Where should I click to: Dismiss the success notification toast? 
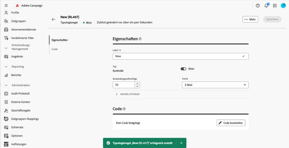pyautogui.click(x=181, y=143)
